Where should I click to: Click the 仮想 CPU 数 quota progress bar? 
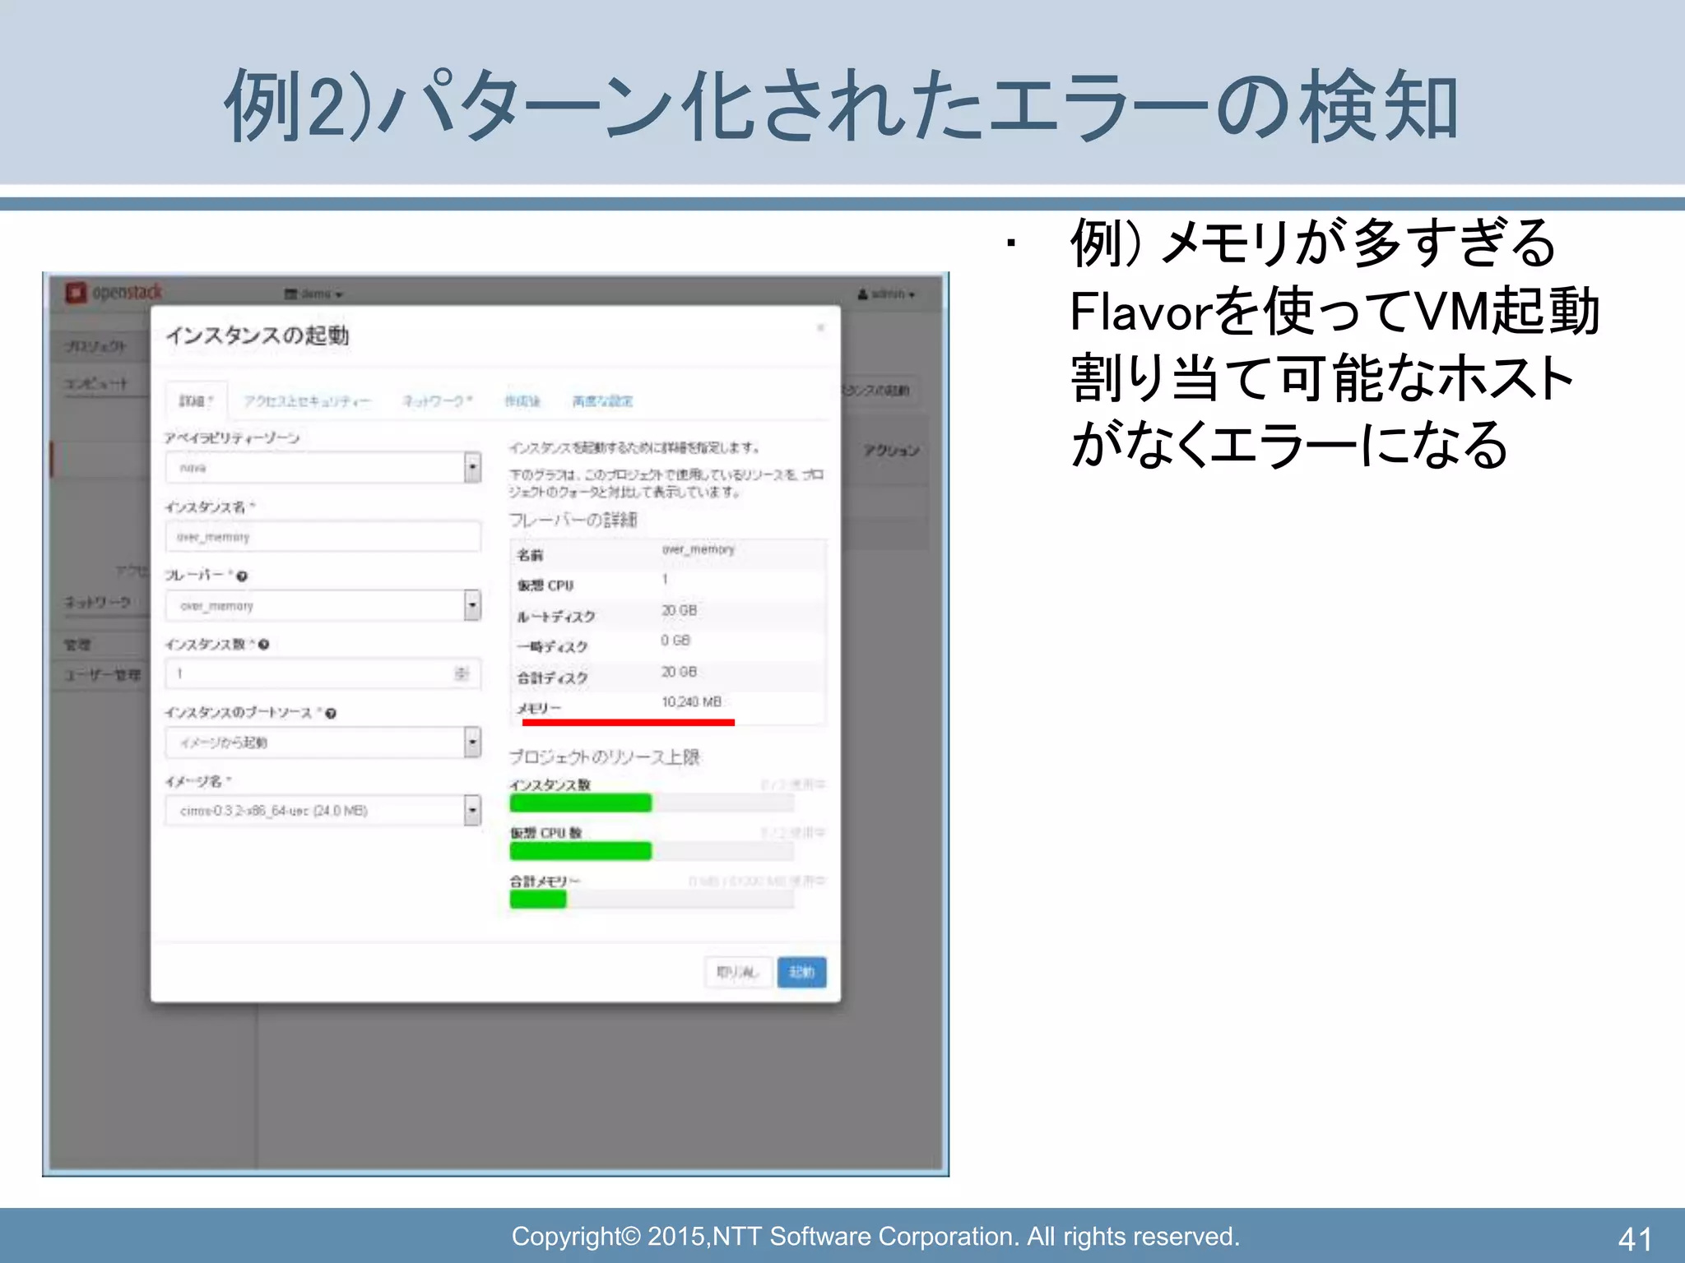click(652, 851)
